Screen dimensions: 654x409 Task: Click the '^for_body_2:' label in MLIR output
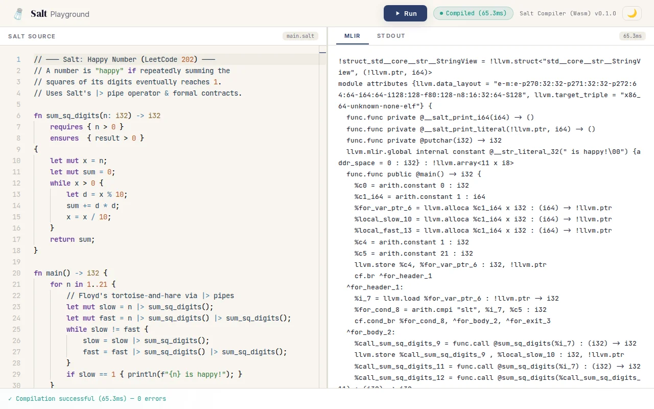(x=371, y=332)
